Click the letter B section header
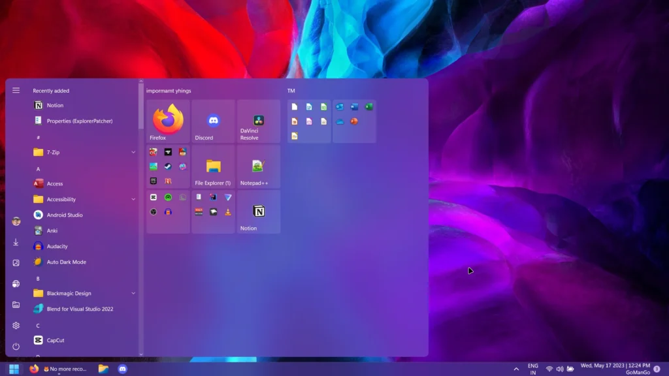Screen dimensions: 669x376 [38, 278]
